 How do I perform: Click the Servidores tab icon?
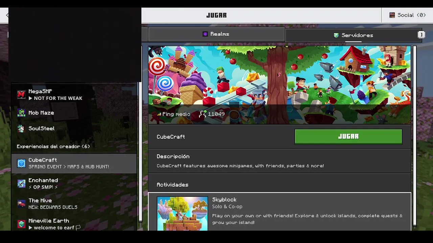point(336,35)
